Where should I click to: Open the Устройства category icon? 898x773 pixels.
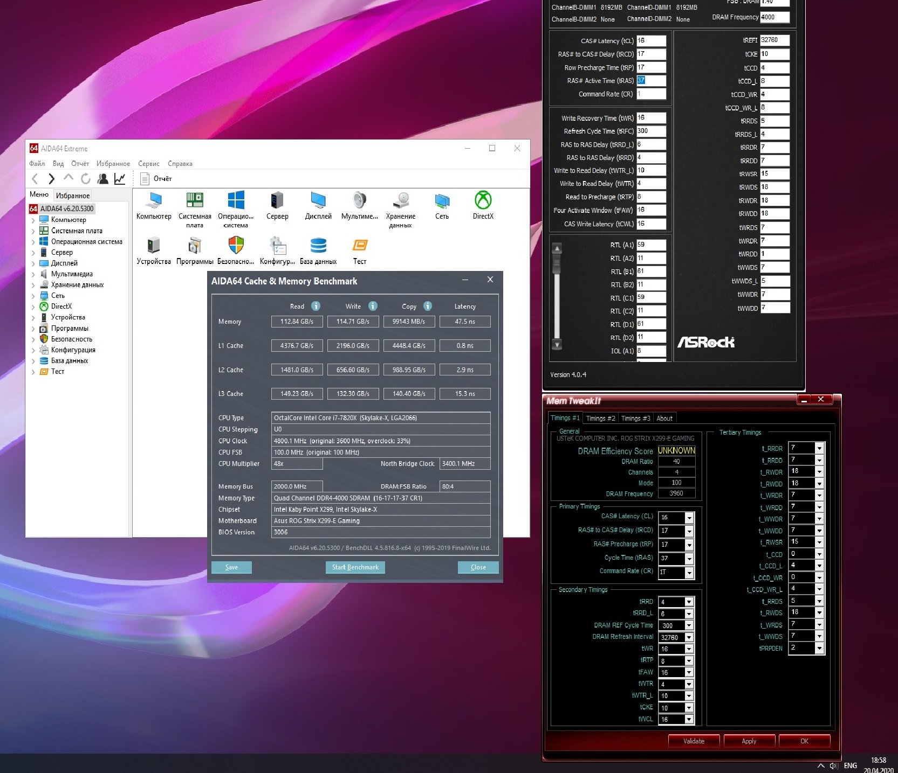click(154, 246)
